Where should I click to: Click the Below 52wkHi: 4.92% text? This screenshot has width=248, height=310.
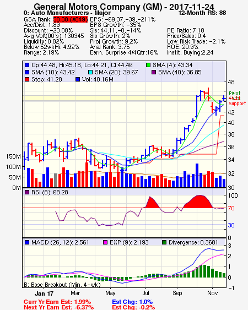[51, 47]
